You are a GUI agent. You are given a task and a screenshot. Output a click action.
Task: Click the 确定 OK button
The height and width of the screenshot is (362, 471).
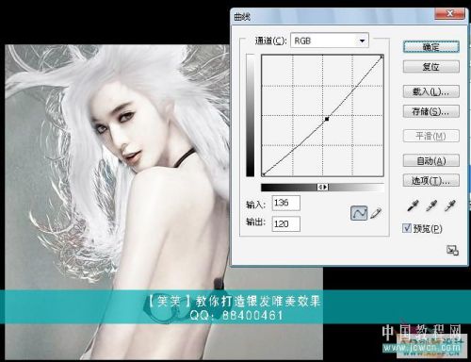[431, 47]
